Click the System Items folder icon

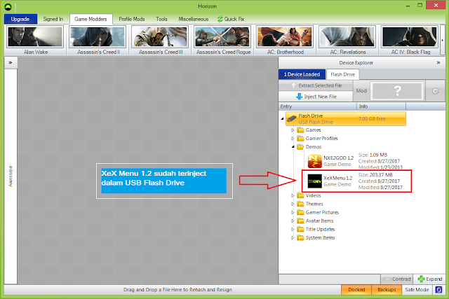tap(300, 238)
